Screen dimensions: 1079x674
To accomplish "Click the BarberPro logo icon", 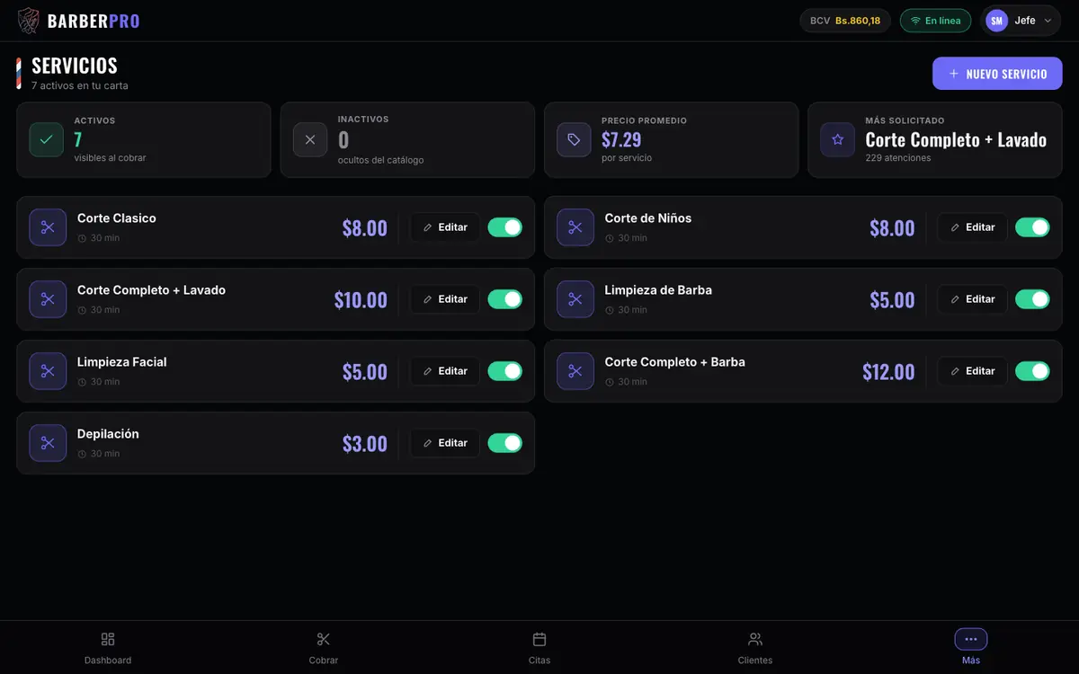I will pyautogui.click(x=29, y=21).
